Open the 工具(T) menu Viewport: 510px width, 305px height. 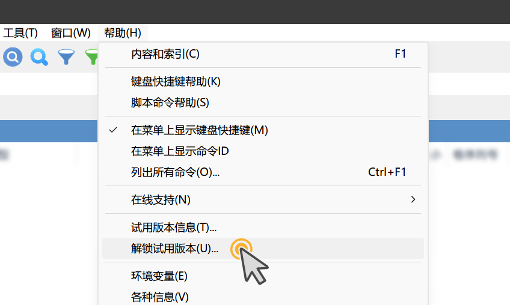pos(20,33)
